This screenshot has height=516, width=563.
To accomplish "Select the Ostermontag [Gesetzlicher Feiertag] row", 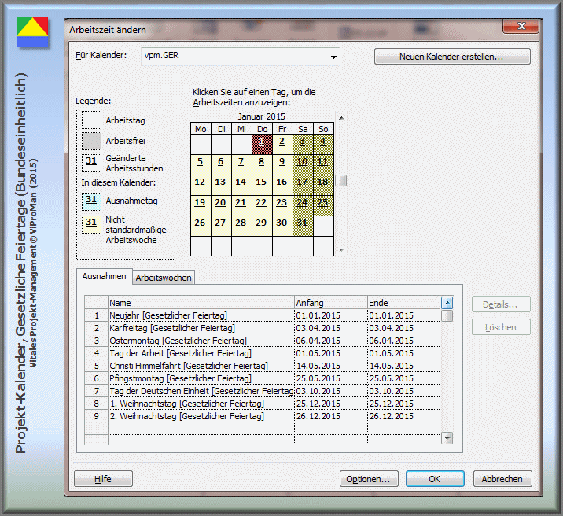I will pos(263,341).
